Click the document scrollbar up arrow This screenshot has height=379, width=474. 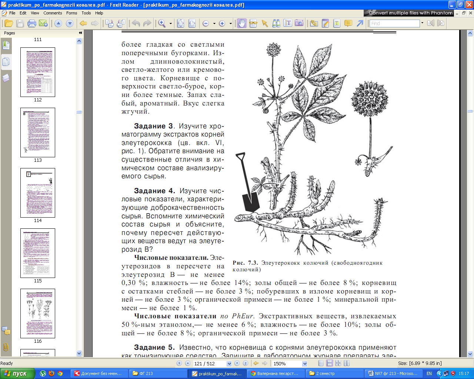coord(470,33)
